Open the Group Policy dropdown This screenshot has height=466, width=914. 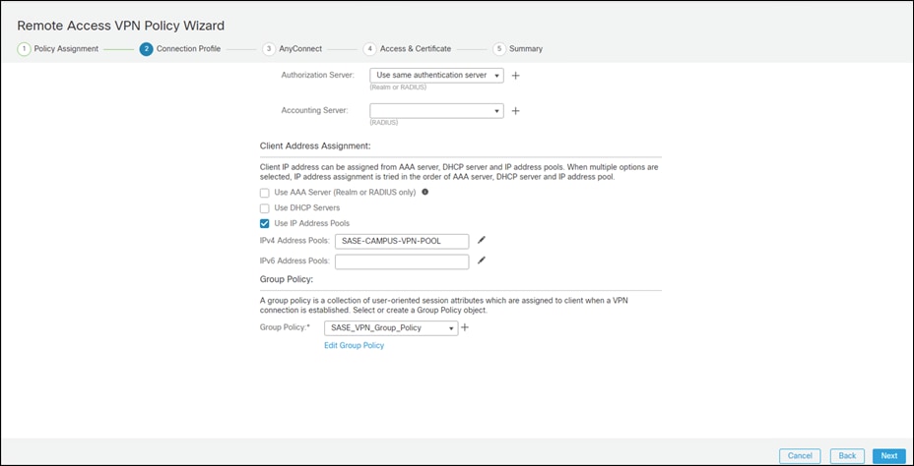click(x=391, y=328)
